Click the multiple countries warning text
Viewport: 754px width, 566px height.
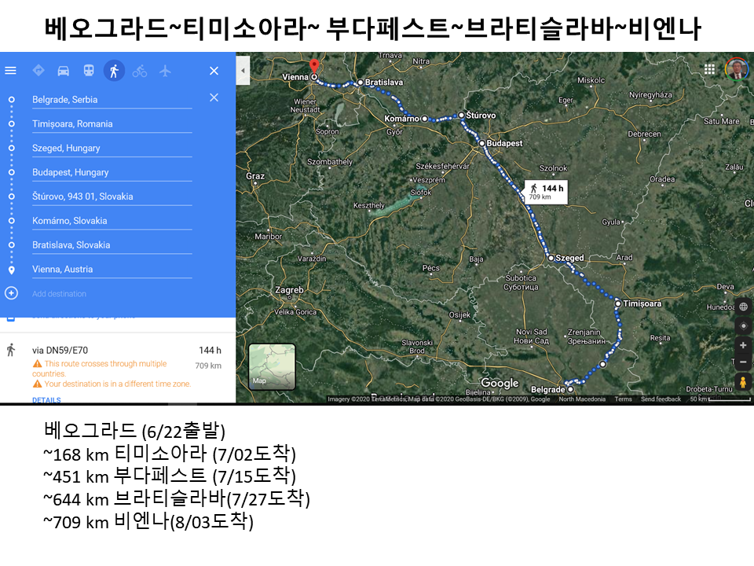(x=101, y=369)
